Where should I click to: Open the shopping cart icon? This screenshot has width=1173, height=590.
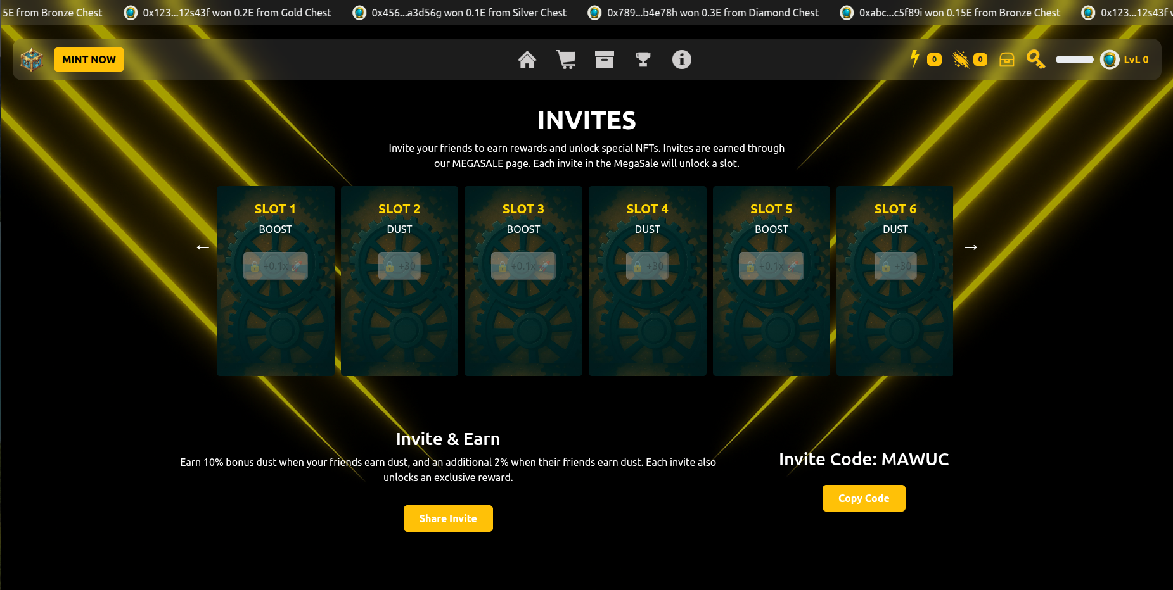566,60
